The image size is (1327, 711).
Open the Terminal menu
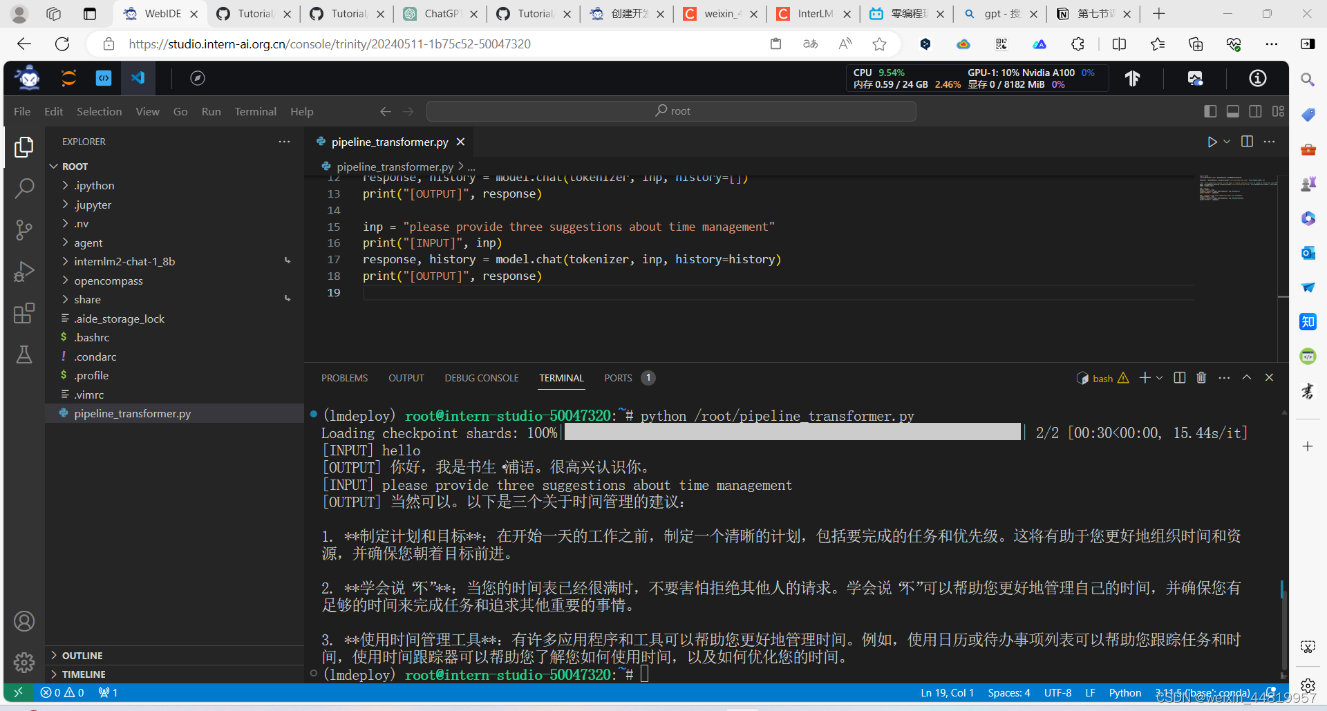[x=255, y=111]
